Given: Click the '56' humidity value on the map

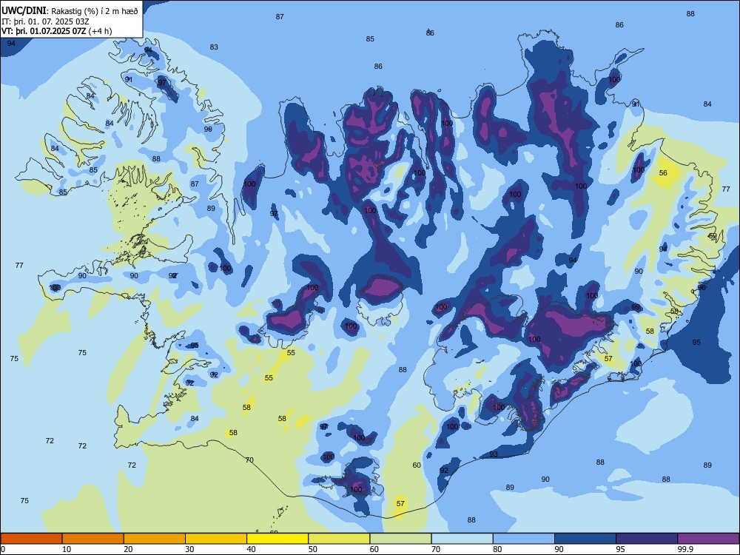Looking at the screenshot, I should tap(663, 172).
